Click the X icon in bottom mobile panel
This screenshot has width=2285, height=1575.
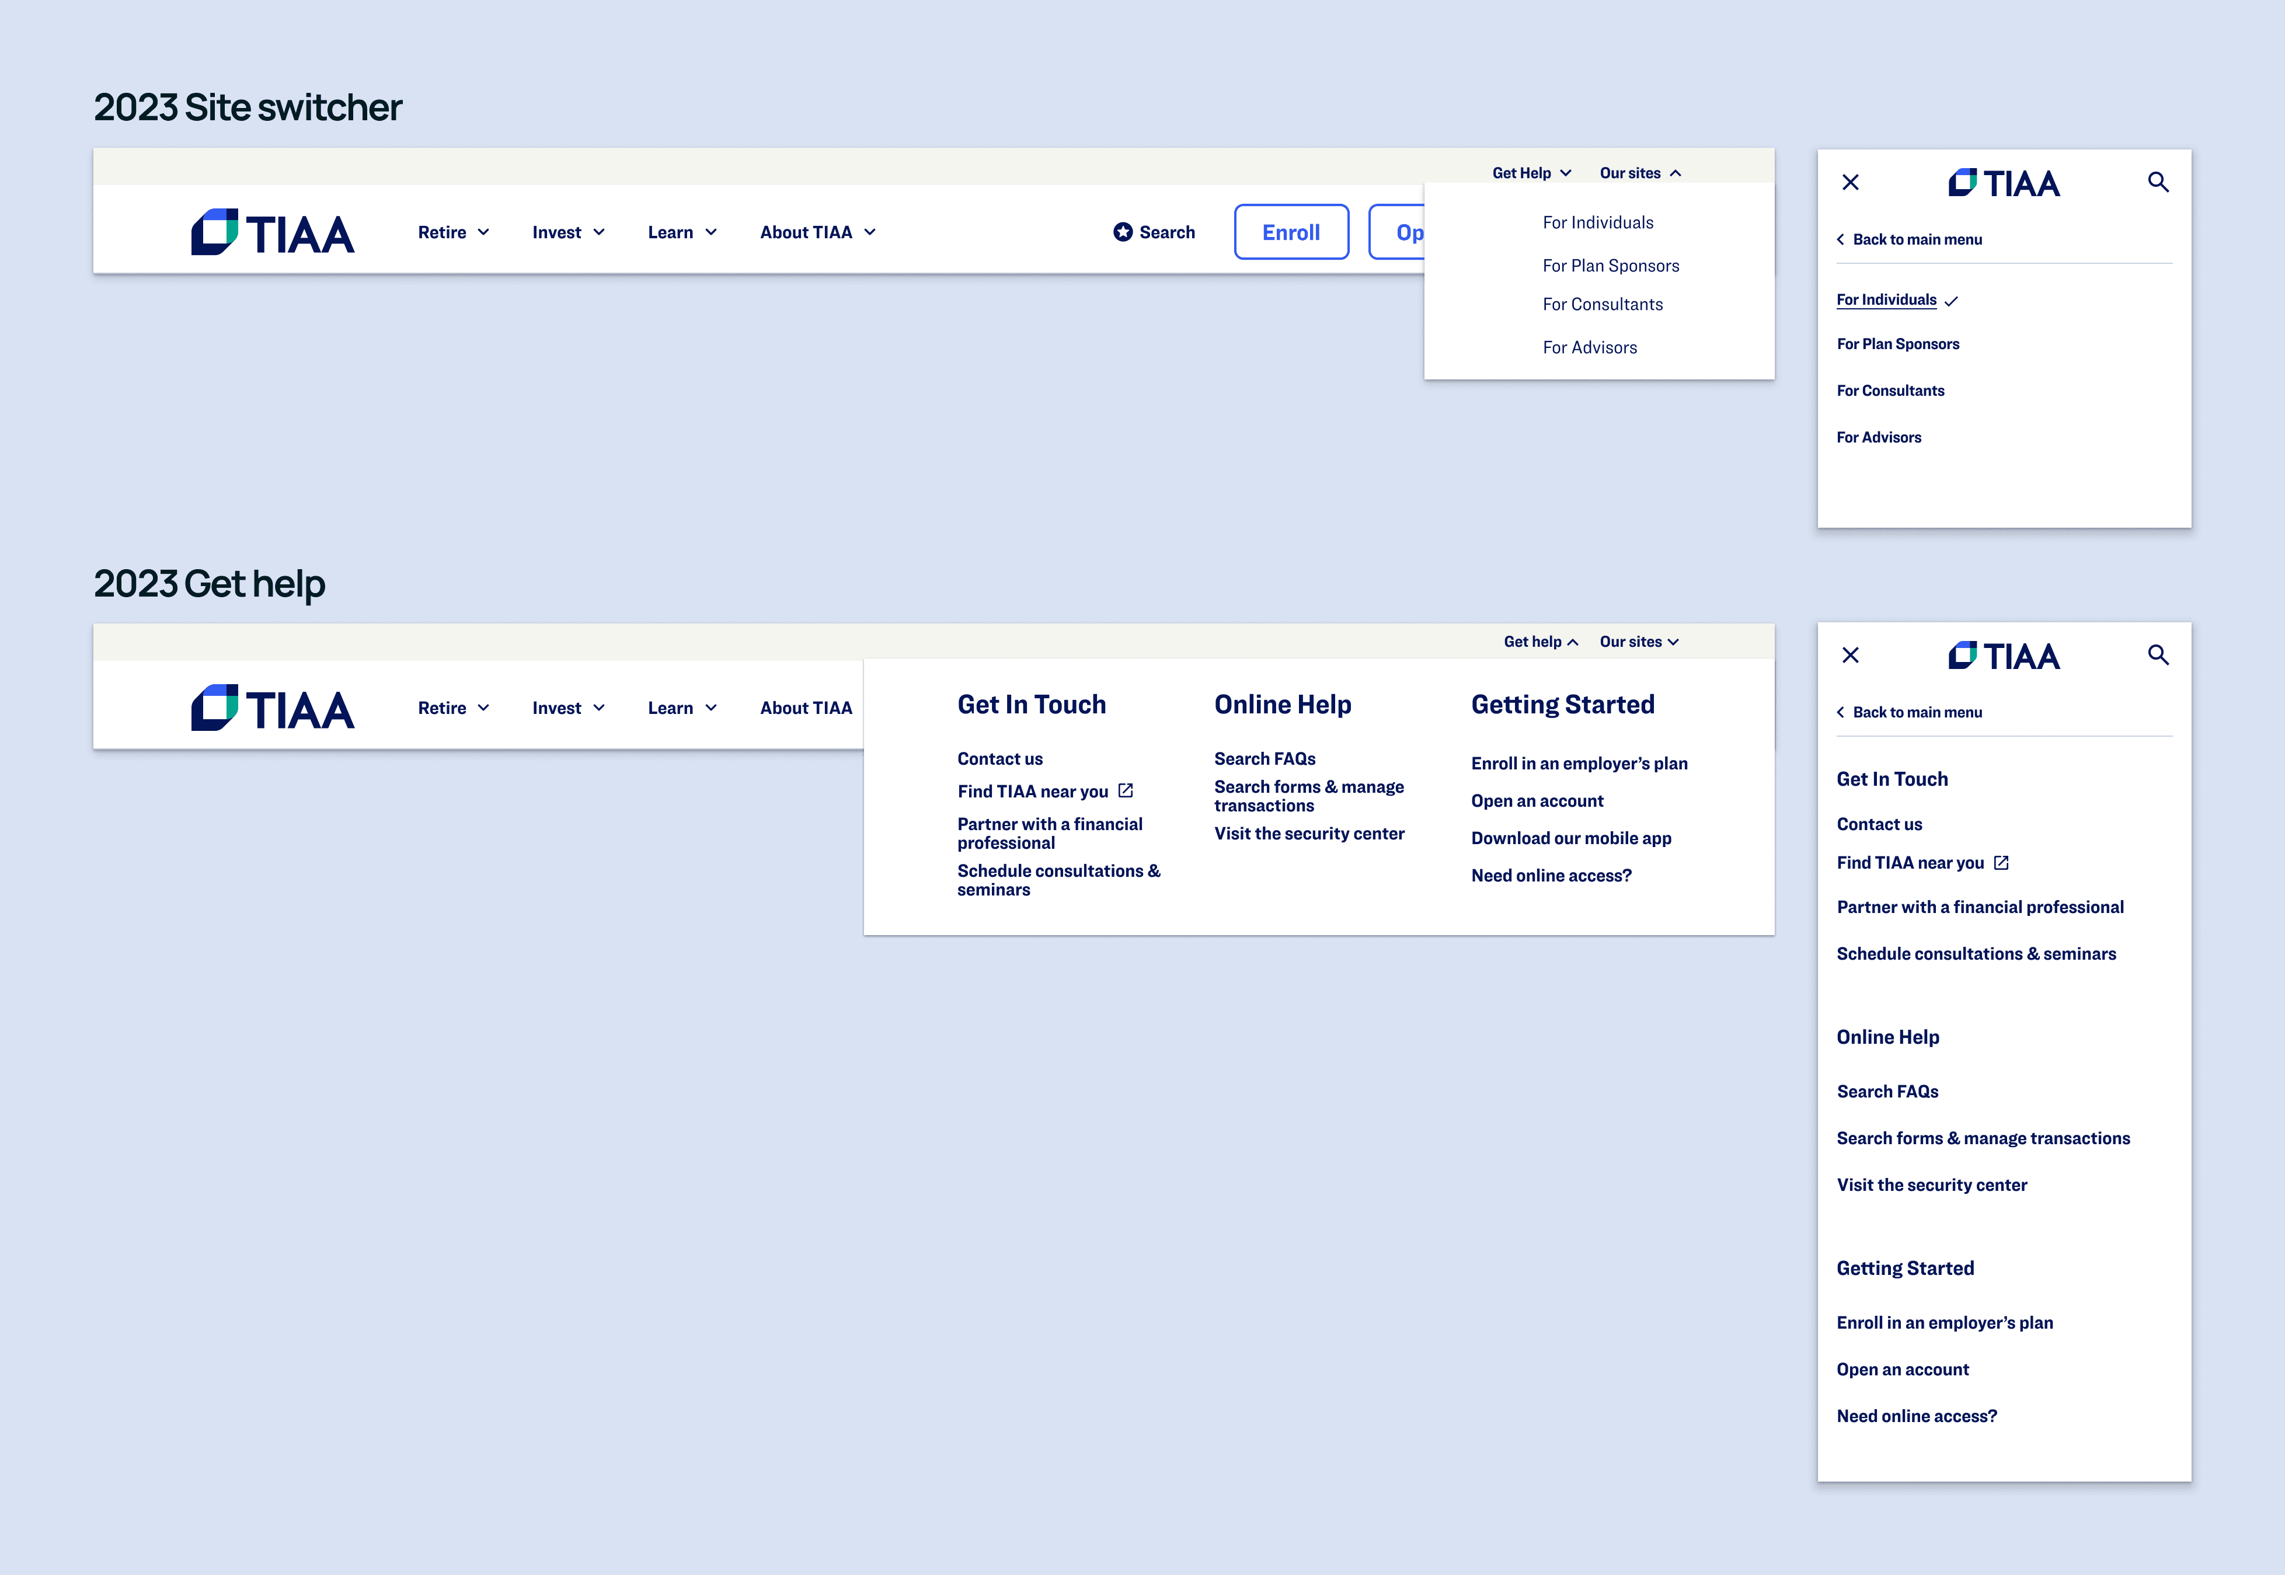tap(1850, 655)
